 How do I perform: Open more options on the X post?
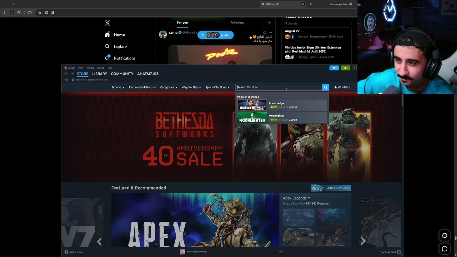click(270, 32)
